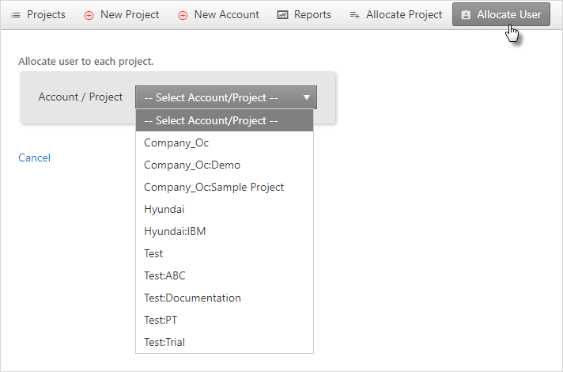Screen dimensions: 563x372
Task: Open the Reports tab
Action: point(304,15)
